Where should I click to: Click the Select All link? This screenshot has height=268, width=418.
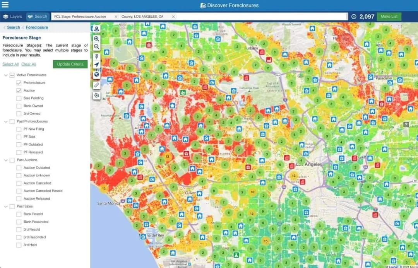[x=10, y=64]
